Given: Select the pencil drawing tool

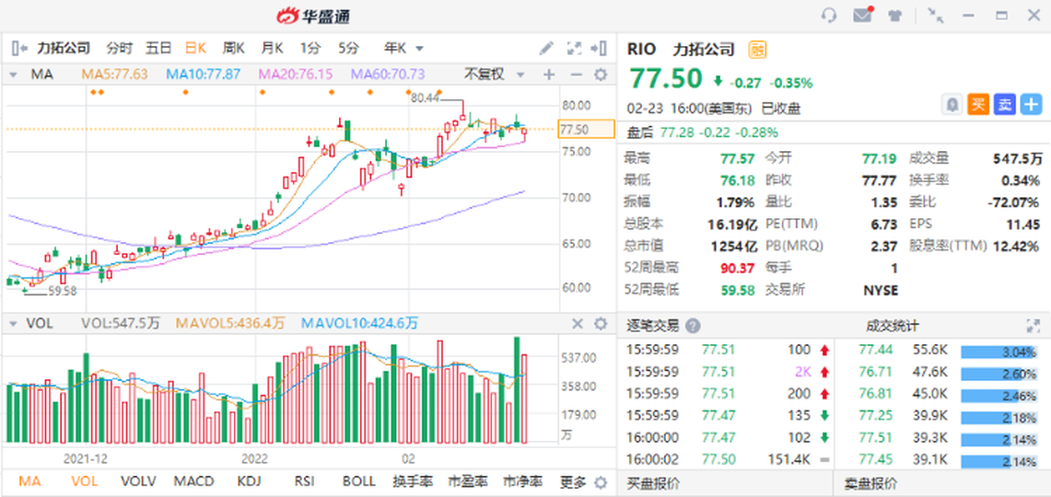Looking at the screenshot, I should (x=546, y=48).
